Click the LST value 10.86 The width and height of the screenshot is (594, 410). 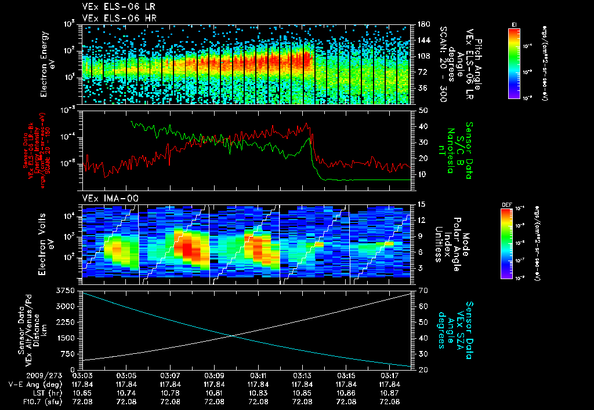346,393
